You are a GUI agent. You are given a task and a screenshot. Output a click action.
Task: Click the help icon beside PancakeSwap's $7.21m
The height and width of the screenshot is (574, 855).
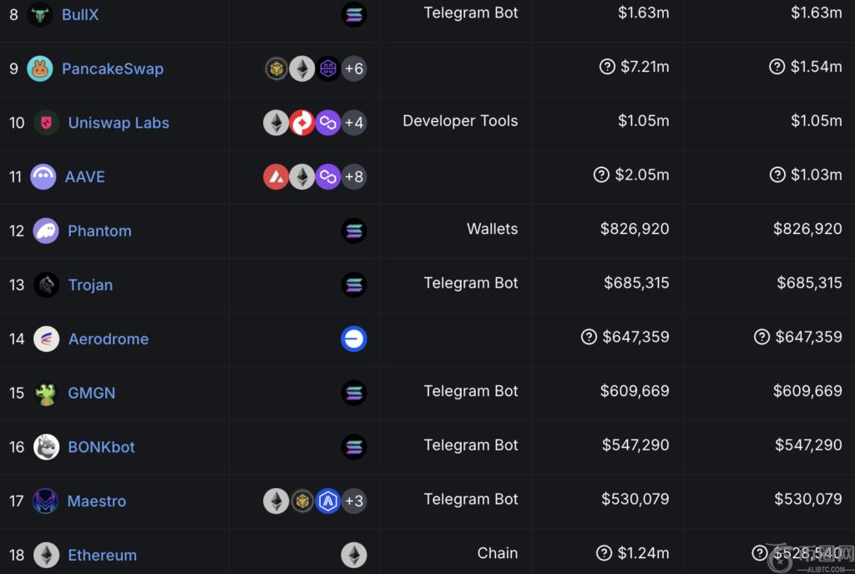point(608,67)
